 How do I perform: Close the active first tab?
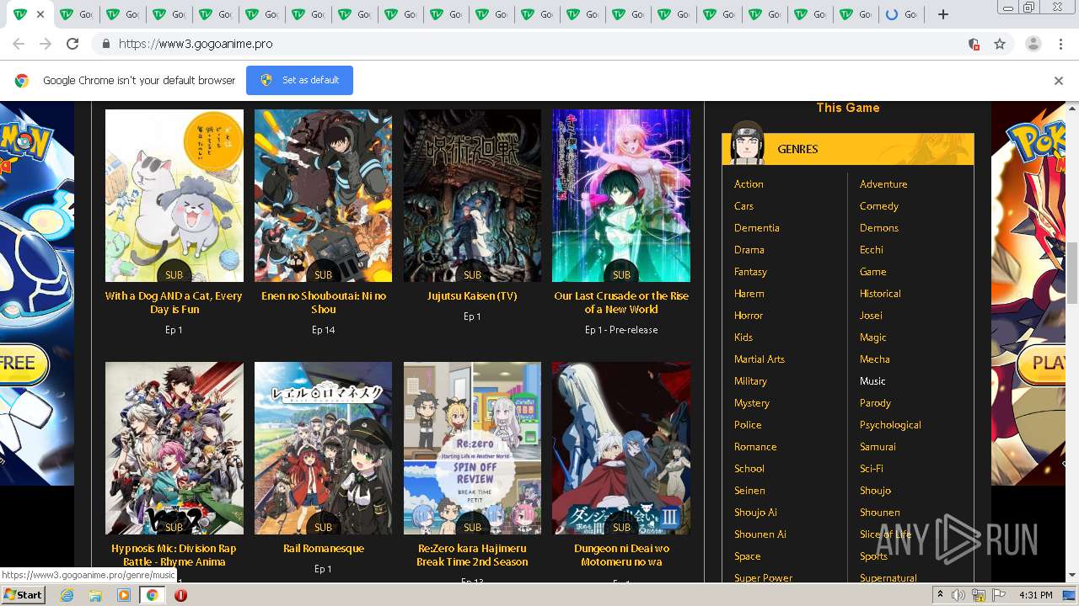[x=40, y=14]
